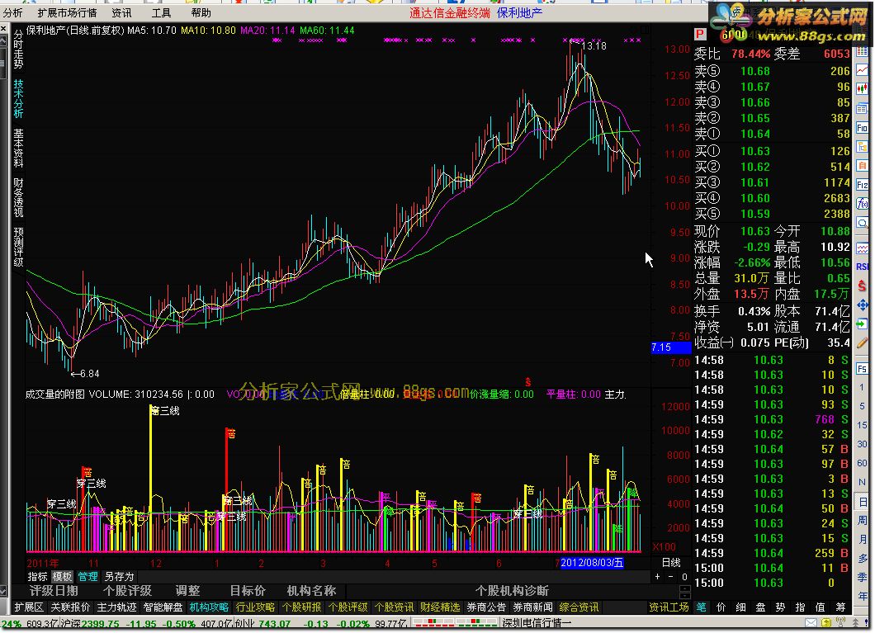Click the F10 company info icon
Screen dimensions: 875x633
[x=862, y=128]
